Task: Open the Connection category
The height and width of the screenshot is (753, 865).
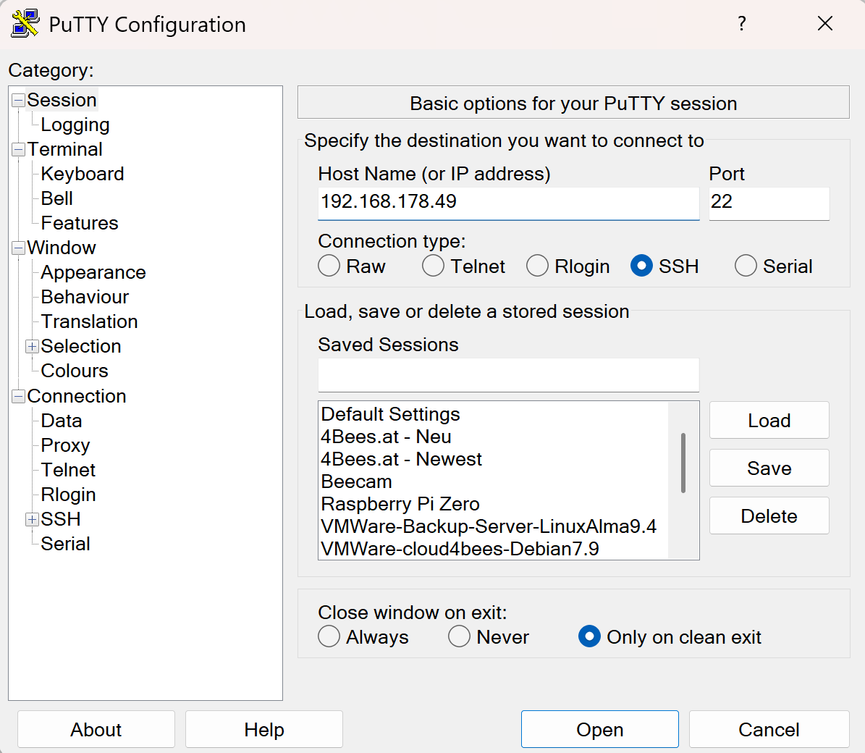Action: [77, 396]
